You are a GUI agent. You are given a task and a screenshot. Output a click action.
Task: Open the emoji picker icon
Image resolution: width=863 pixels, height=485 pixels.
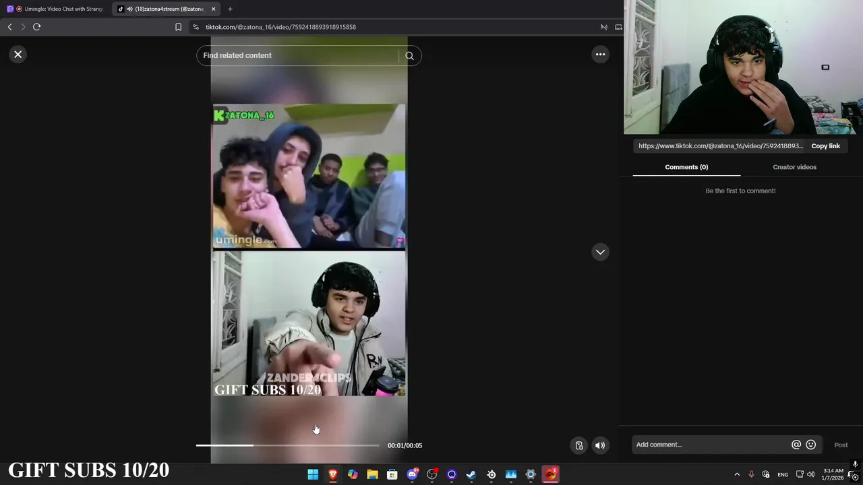(811, 445)
